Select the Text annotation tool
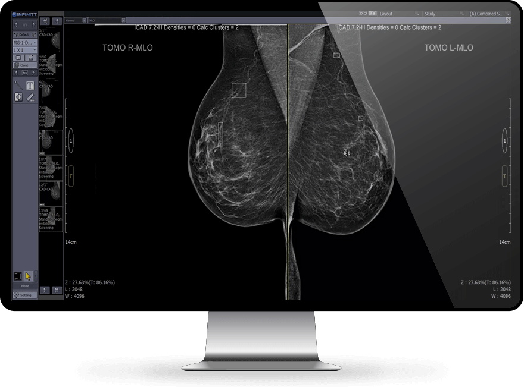Screen dimensions: 524x387 (30, 86)
